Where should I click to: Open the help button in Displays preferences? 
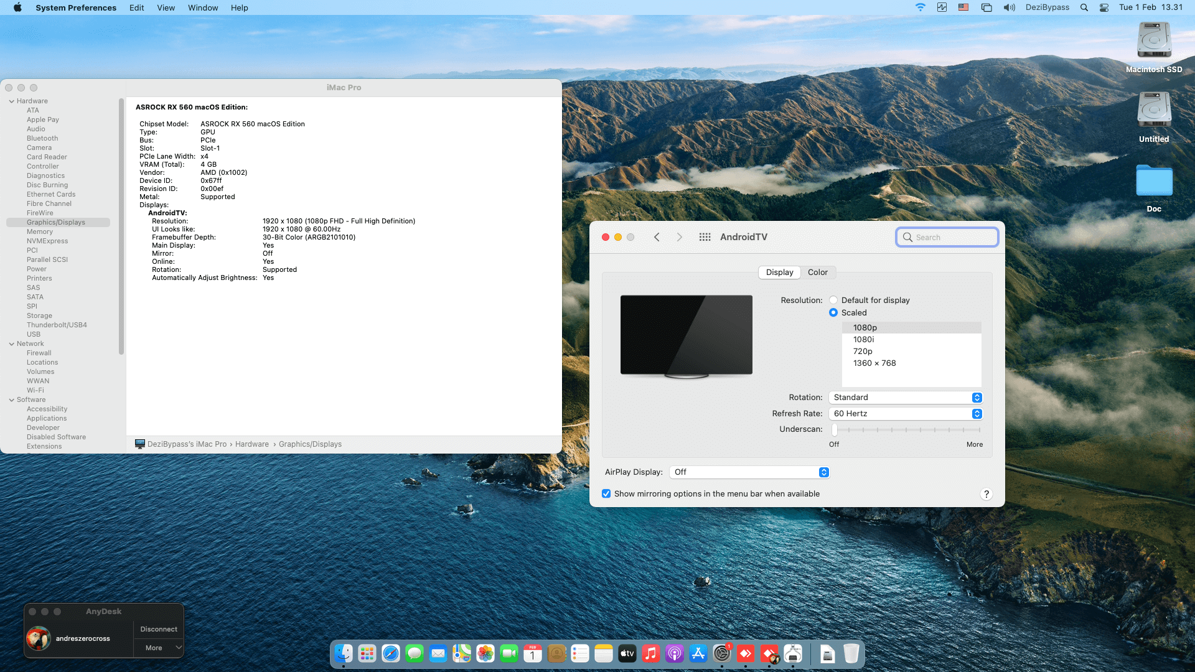pos(986,494)
